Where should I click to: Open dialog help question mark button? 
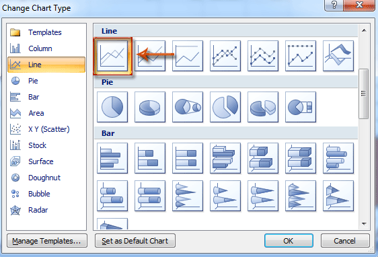tap(334, 5)
